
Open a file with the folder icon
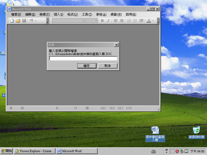[x=18, y=21]
